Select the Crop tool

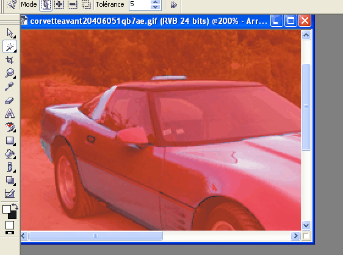[x=10, y=60]
